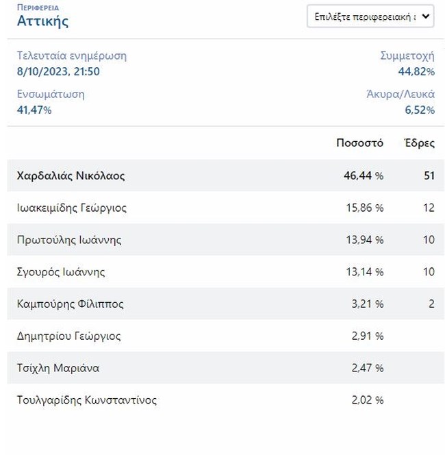The image size is (445, 455).
Task: Click candidate Σγουρός Ιωάννης
Action: click(x=61, y=272)
